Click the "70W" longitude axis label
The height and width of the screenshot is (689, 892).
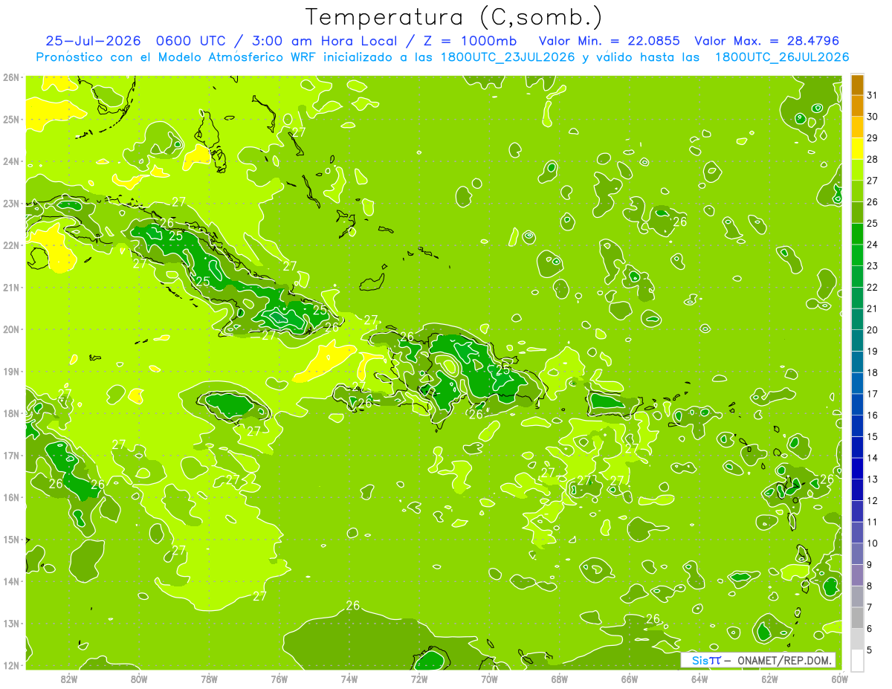coord(489,678)
